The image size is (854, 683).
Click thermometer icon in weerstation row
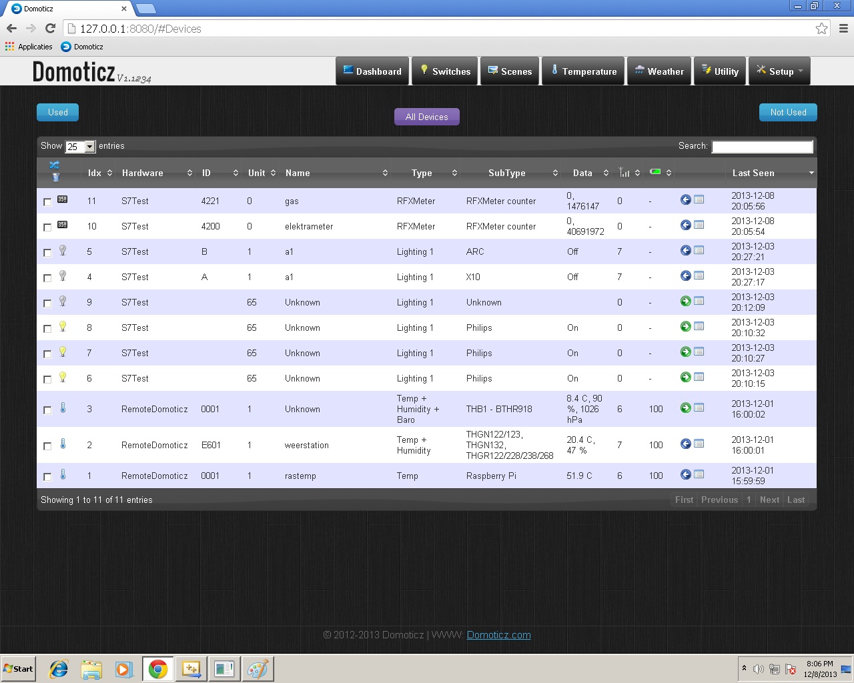(x=63, y=444)
